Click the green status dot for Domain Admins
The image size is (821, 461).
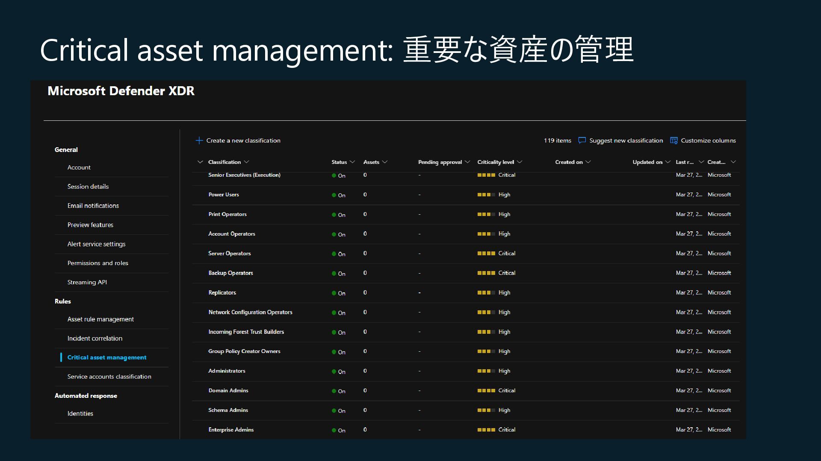coord(334,391)
